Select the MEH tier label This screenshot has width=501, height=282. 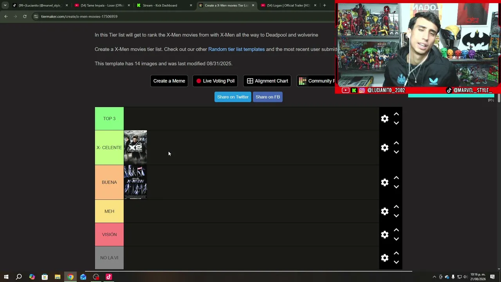[x=109, y=211]
